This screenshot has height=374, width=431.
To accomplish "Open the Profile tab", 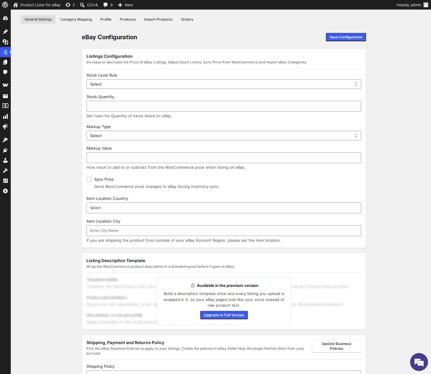I will pyautogui.click(x=106, y=19).
